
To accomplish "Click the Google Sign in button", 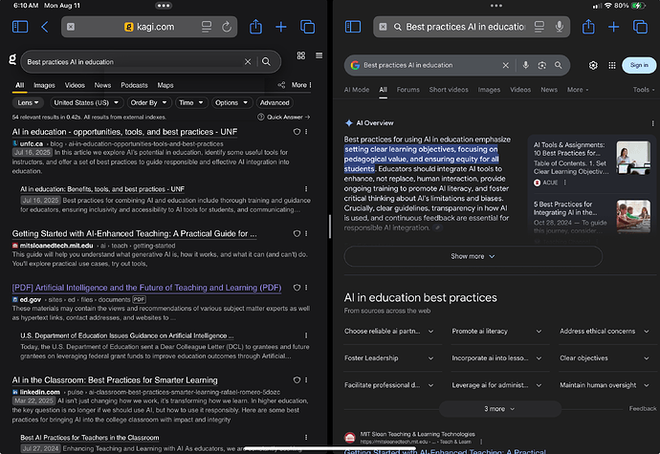I will click(638, 65).
